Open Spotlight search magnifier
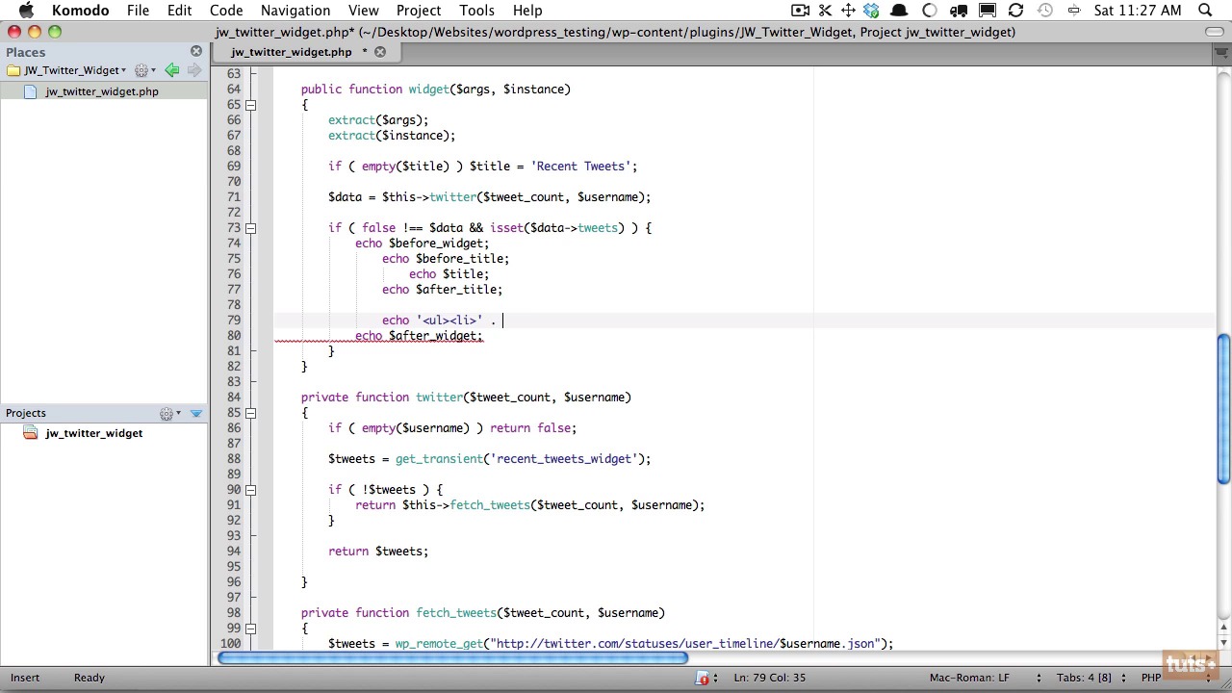The image size is (1232, 693). [1205, 11]
